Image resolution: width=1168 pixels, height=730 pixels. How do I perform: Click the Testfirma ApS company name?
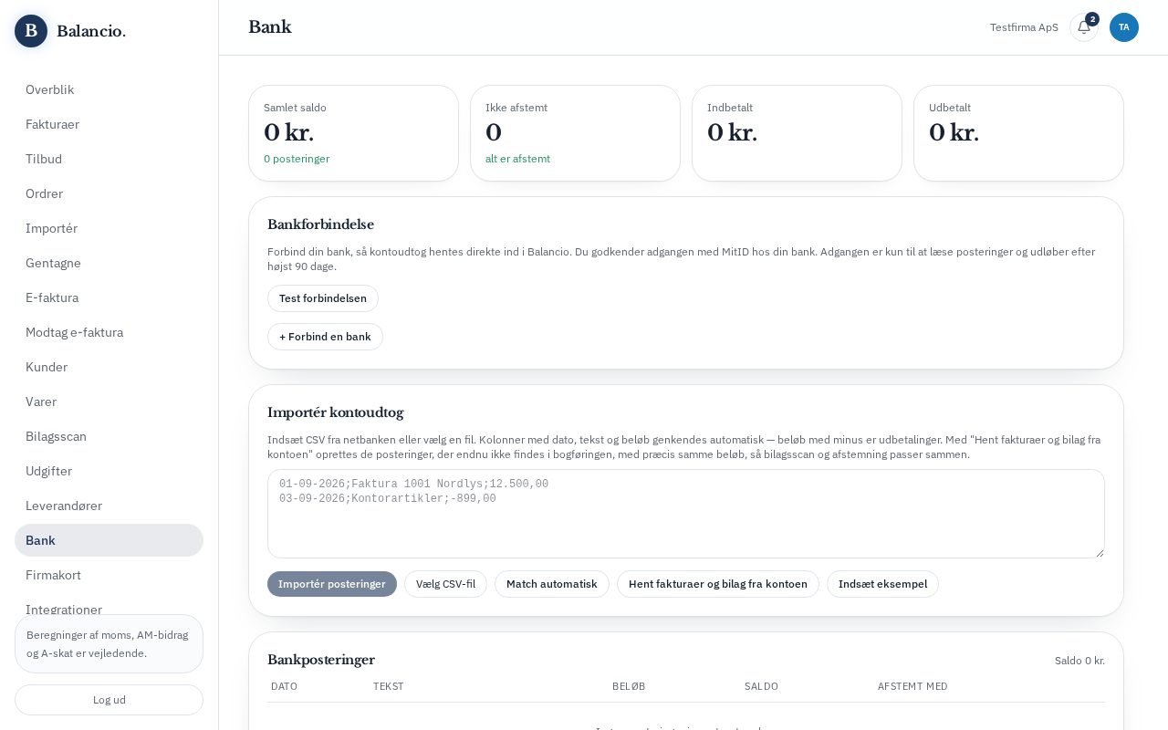[x=1024, y=27]
